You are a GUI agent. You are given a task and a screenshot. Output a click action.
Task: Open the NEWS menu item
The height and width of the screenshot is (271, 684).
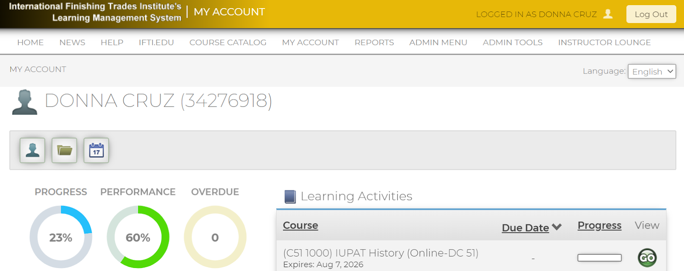pyautogui.click(x=72, y=42)
